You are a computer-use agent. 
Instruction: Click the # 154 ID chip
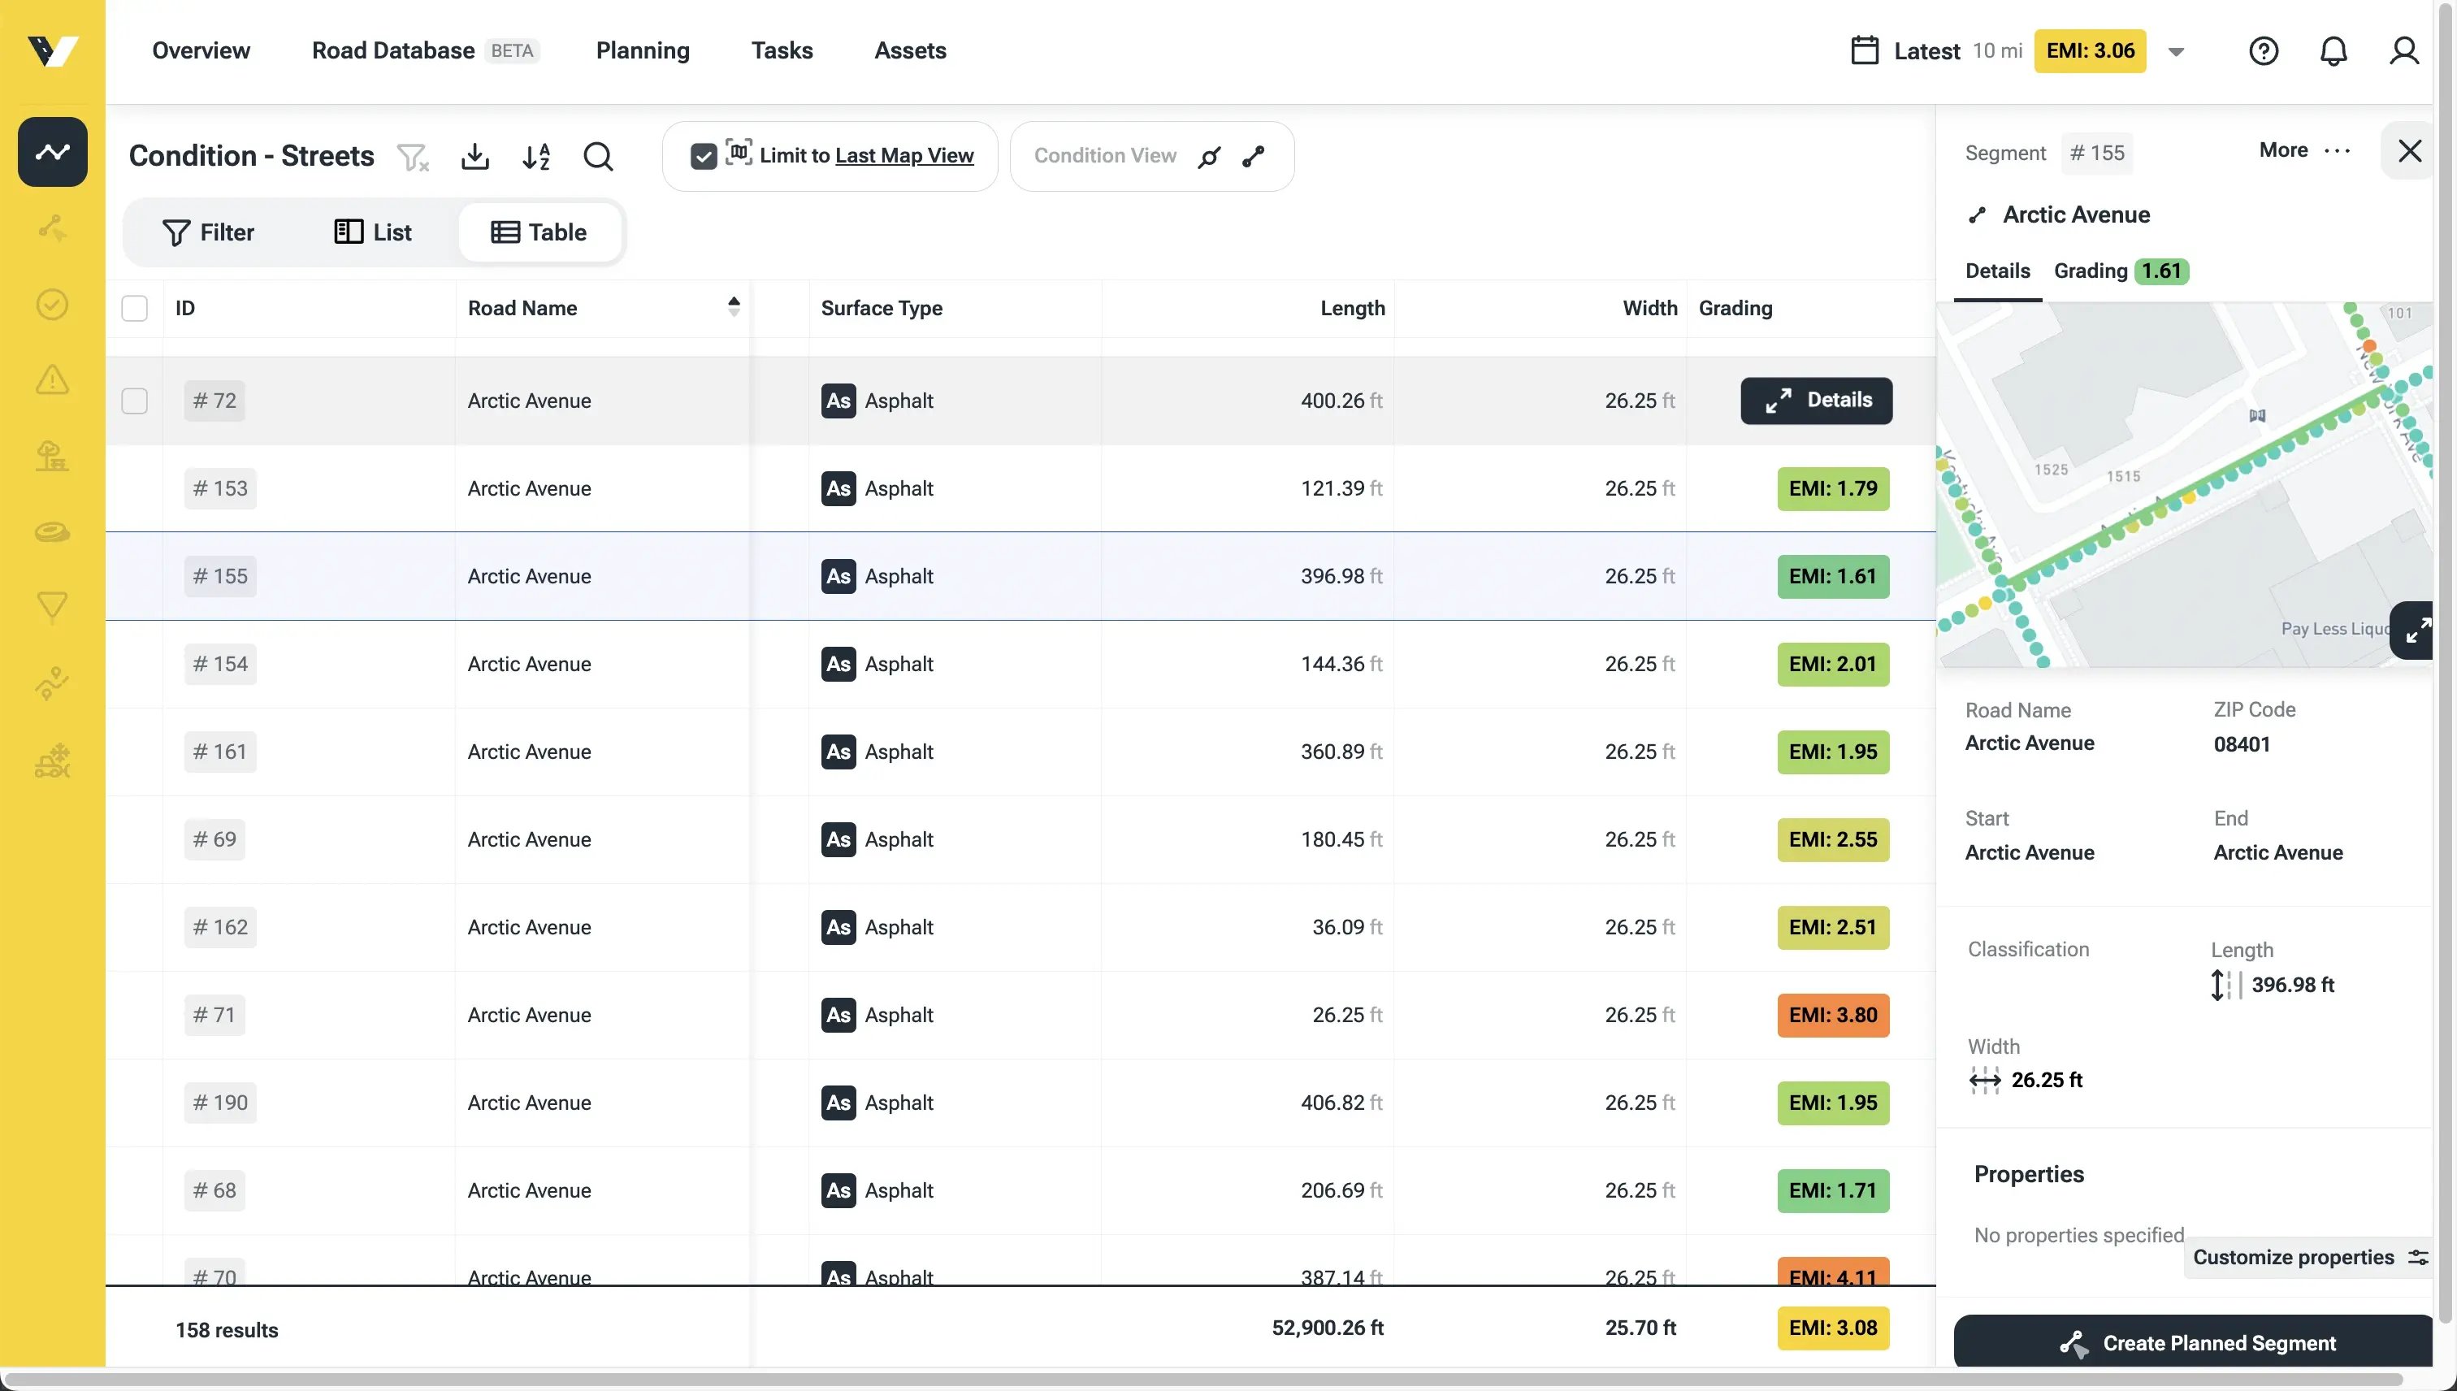coord(219,664)
